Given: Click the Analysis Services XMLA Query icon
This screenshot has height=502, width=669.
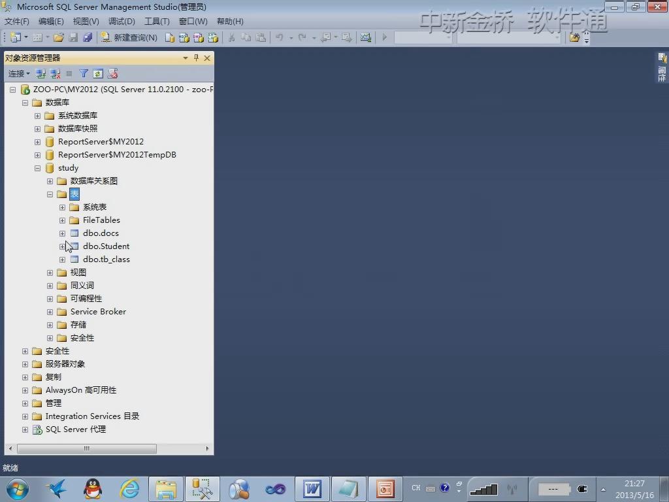Looking at the screenshot, I should (x=213, y=37).
